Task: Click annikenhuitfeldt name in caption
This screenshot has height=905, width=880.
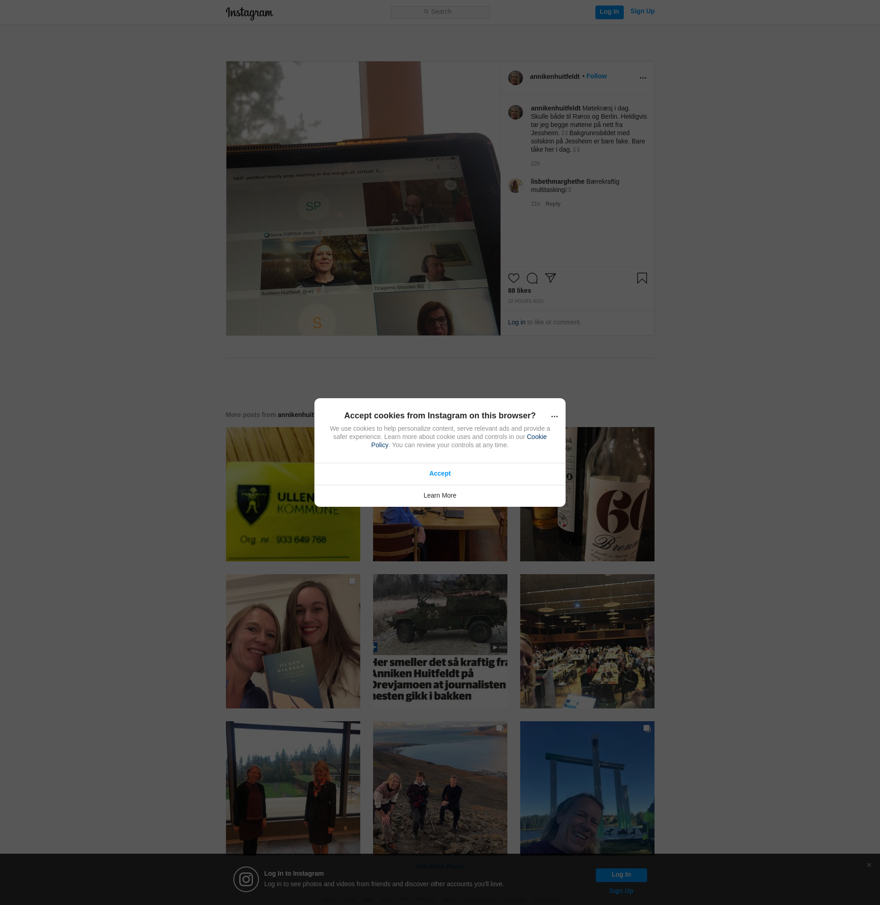Action: 555,109
